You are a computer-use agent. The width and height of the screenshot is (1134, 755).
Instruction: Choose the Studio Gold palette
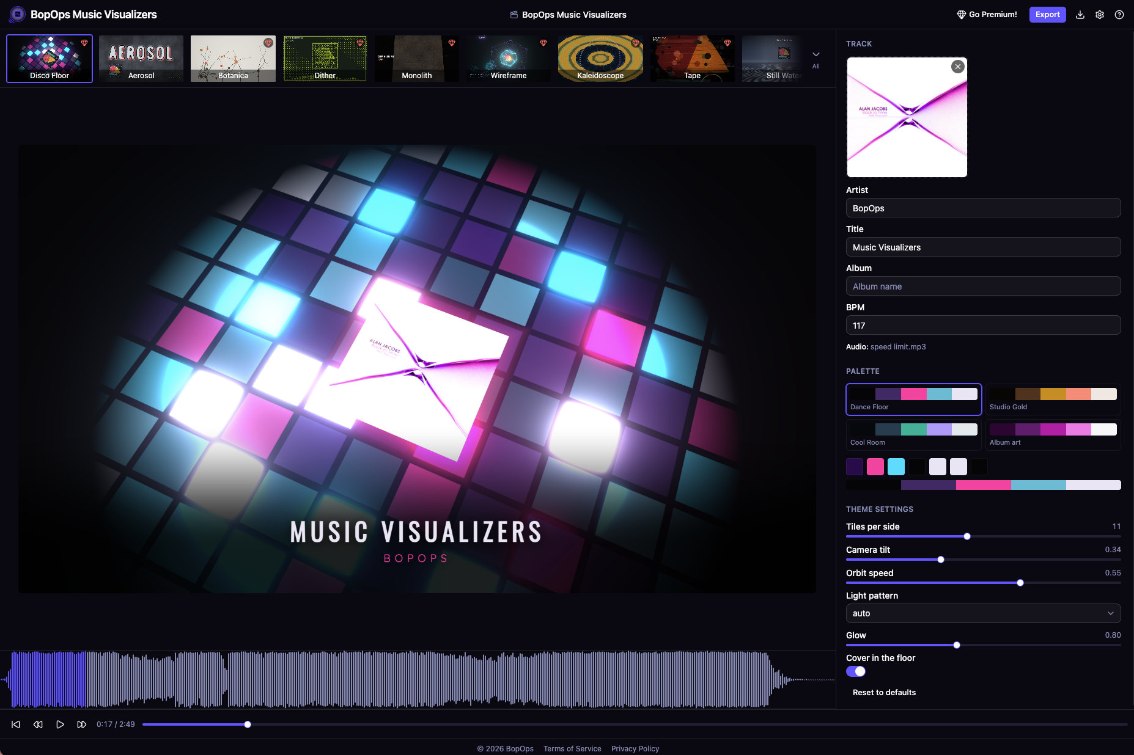tap(1053, 399)
